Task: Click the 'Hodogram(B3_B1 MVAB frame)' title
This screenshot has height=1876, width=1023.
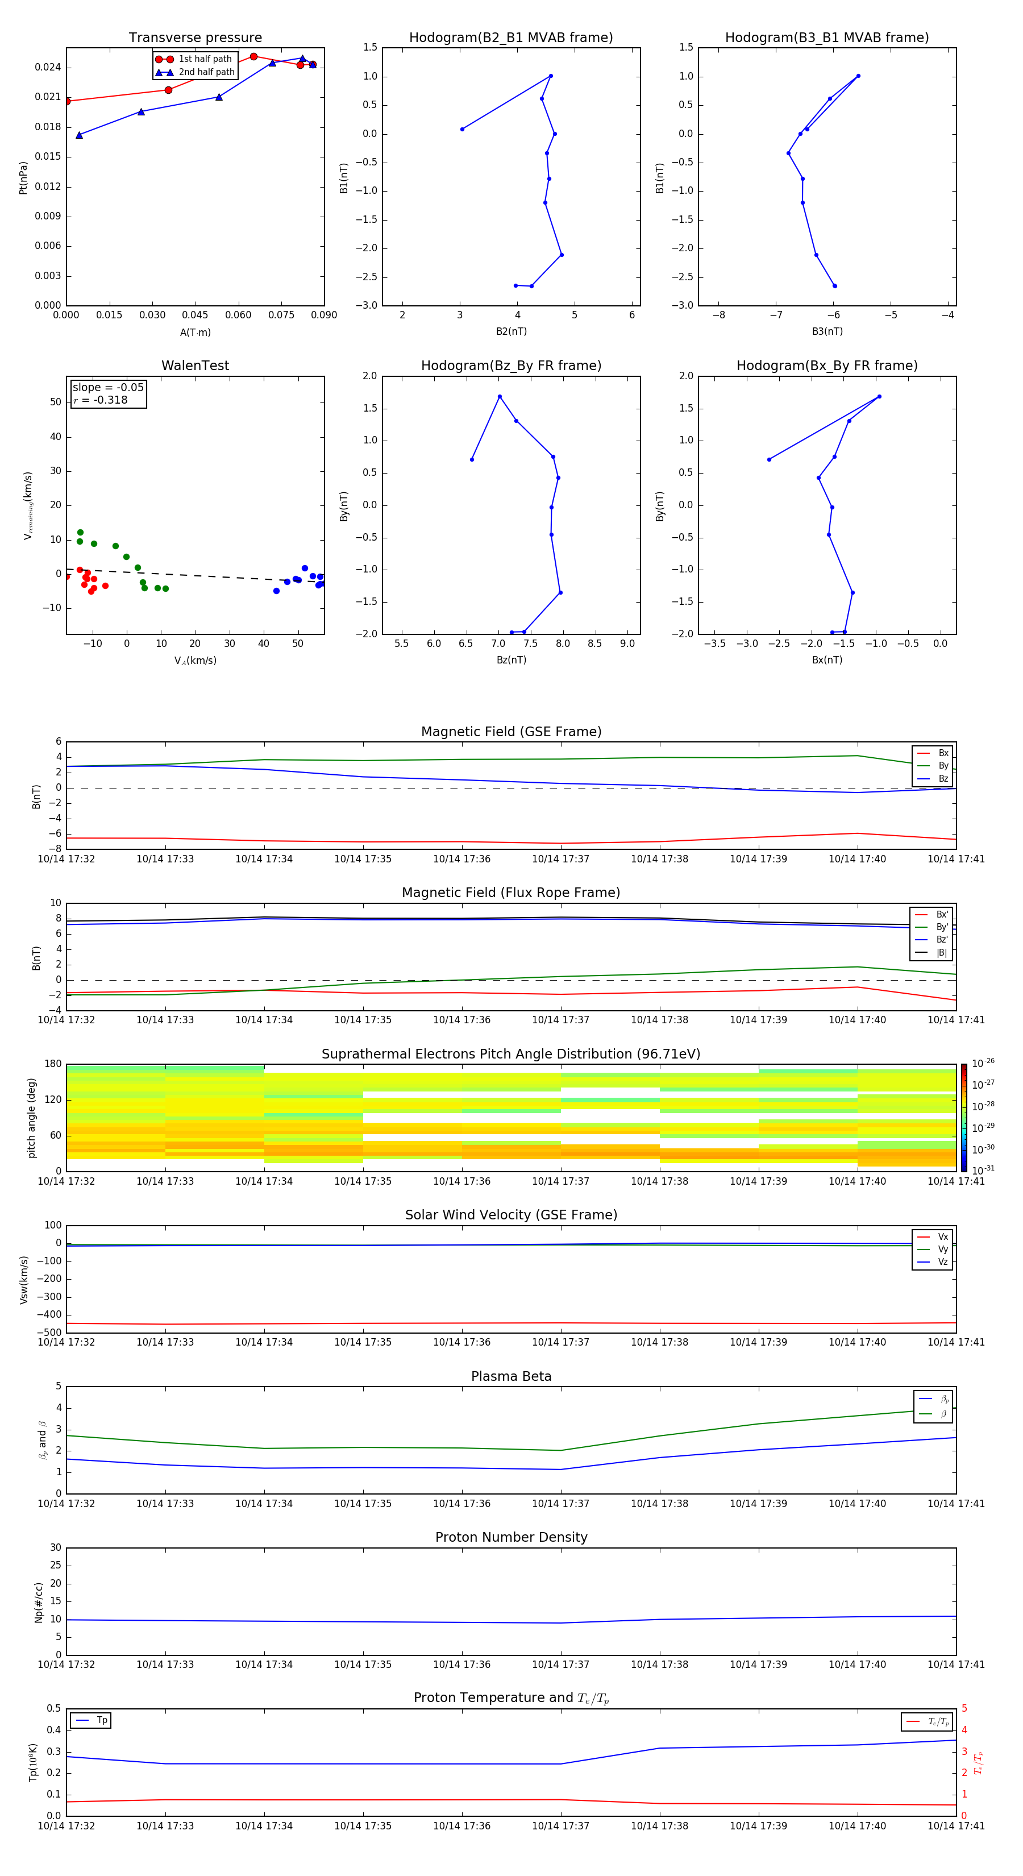Action: [827, 38]
